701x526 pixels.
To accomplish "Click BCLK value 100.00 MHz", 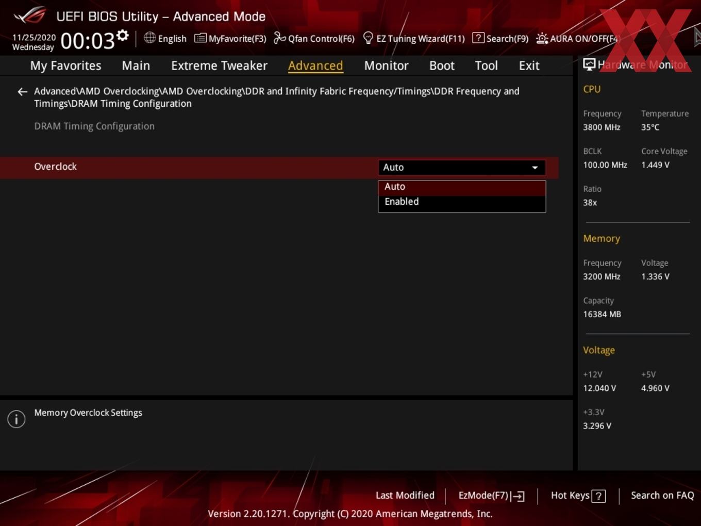I will point(605,165).
